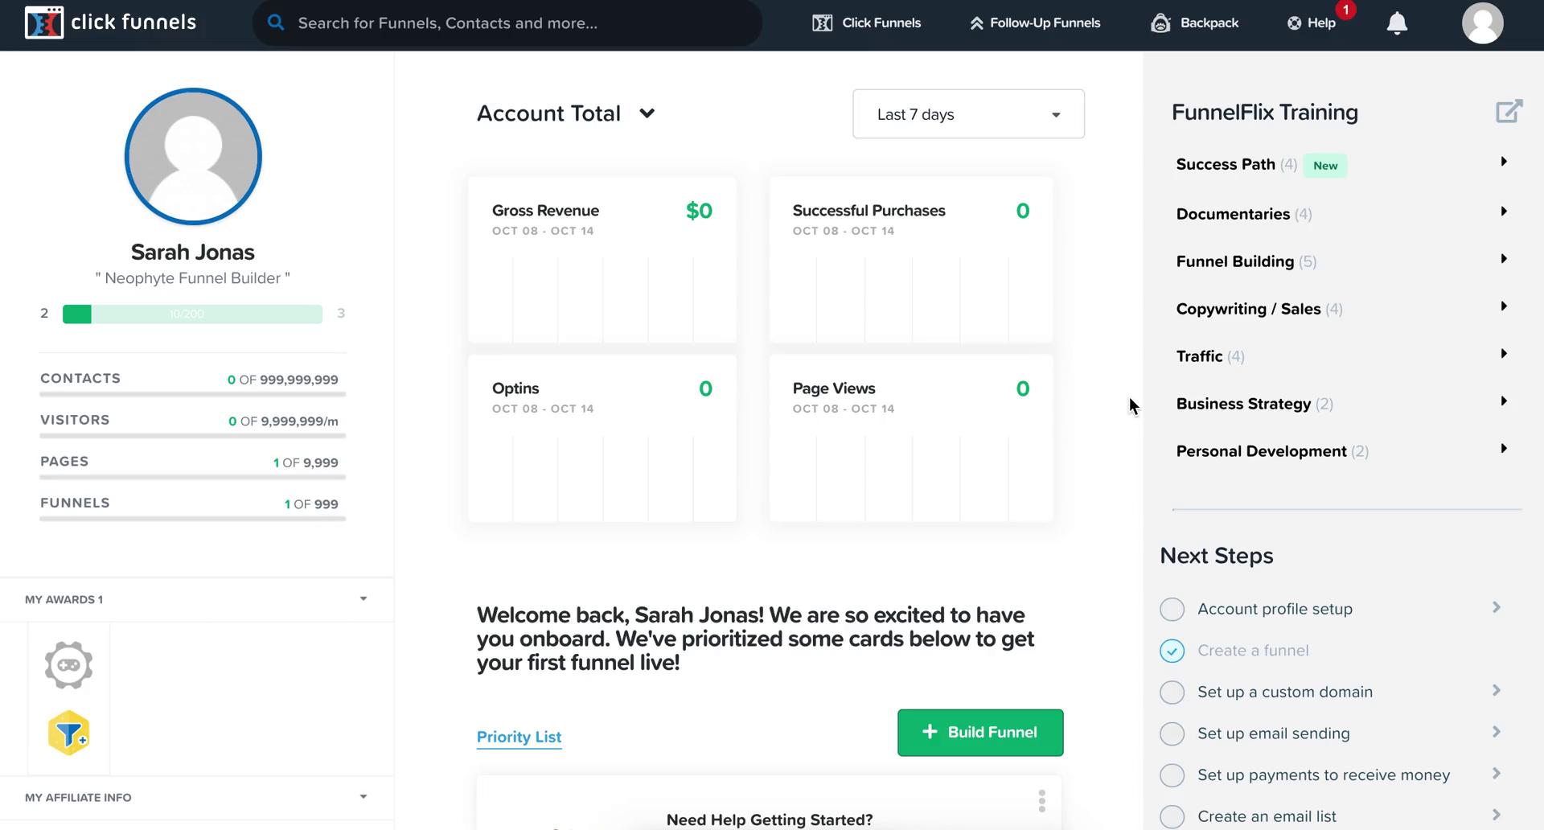Viewport: 1544px width, 830px height.
Task: Click the Backpack bag icon
Action: point(1160,23)
